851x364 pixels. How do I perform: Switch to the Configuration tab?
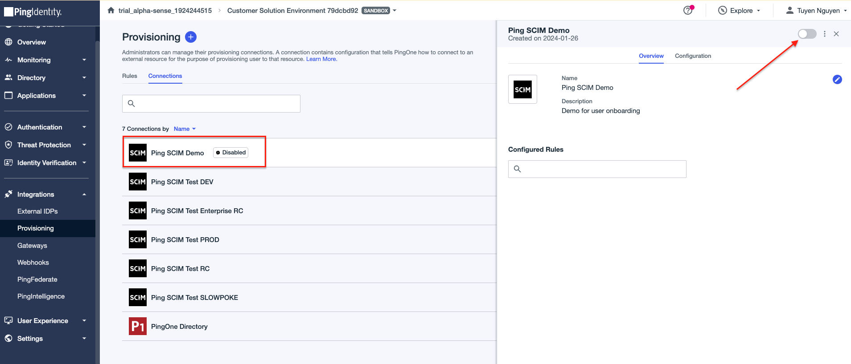click(x=693, y=56)
